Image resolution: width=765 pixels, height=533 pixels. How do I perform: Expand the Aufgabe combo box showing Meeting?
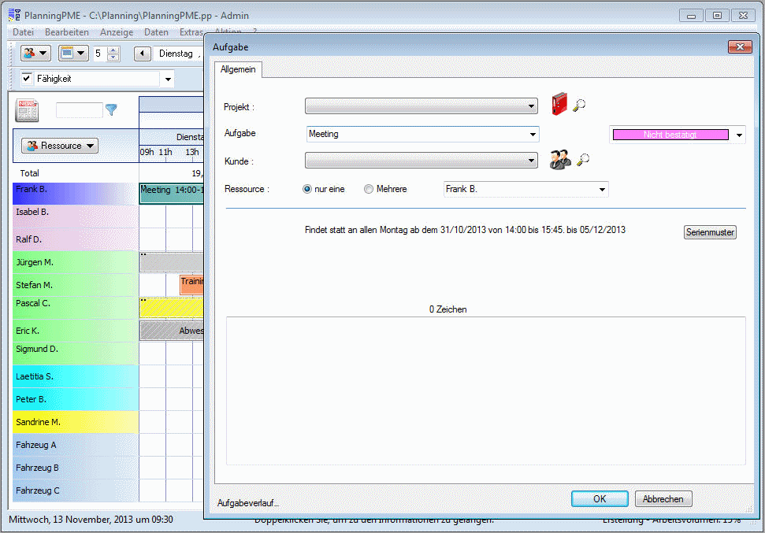533,134
